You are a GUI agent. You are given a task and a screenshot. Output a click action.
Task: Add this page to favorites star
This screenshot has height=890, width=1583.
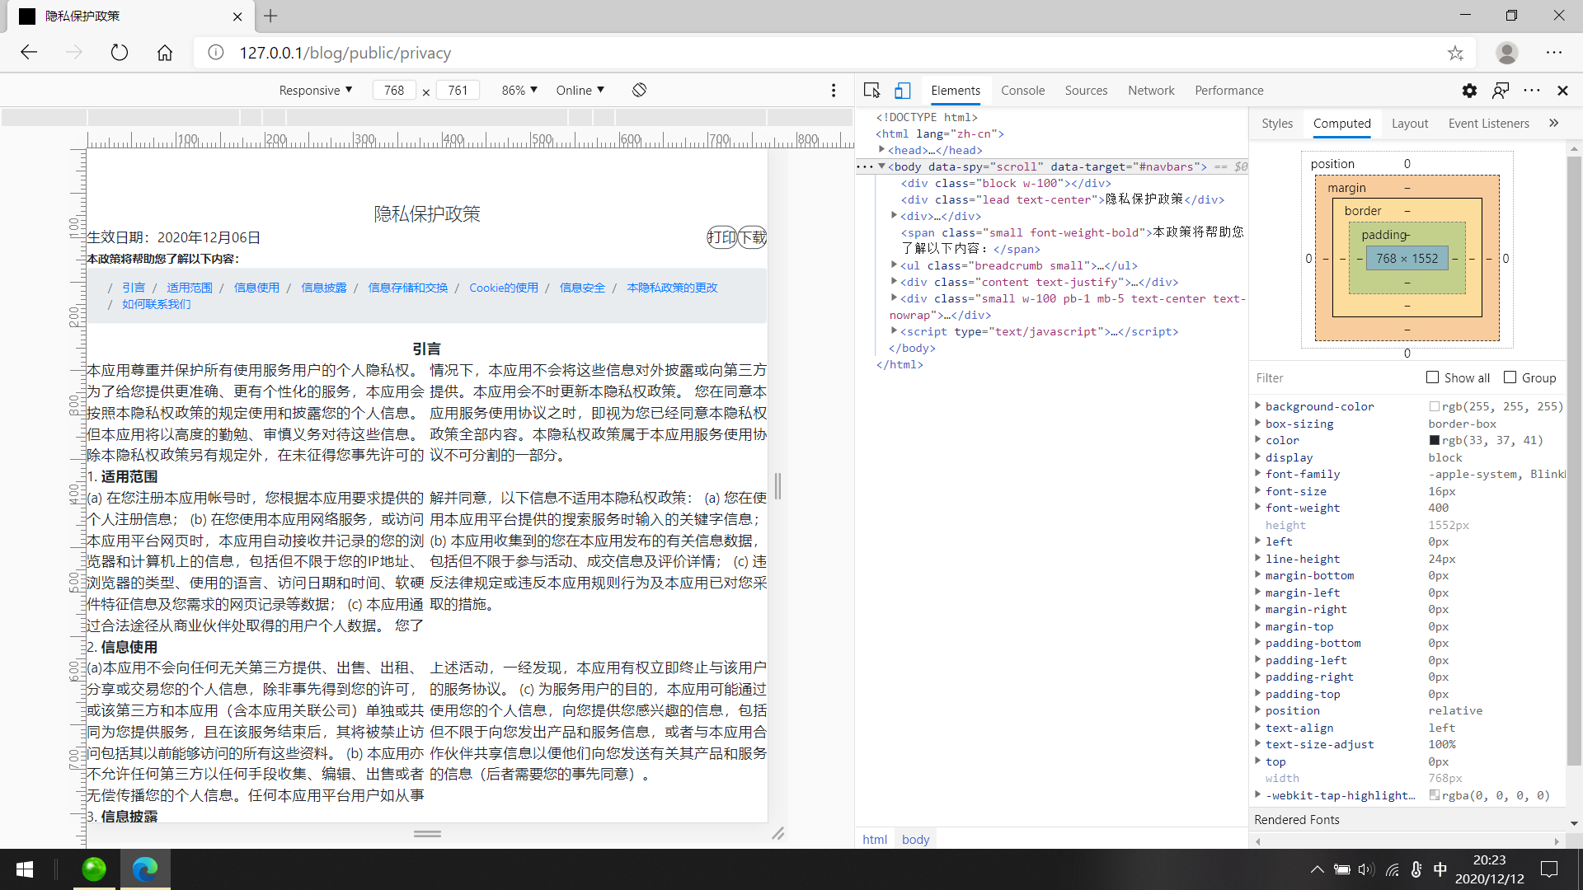point(1455,53)
